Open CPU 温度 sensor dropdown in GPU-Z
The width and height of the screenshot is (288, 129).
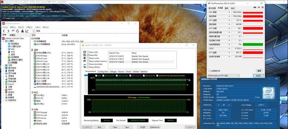tap(229, 53)
